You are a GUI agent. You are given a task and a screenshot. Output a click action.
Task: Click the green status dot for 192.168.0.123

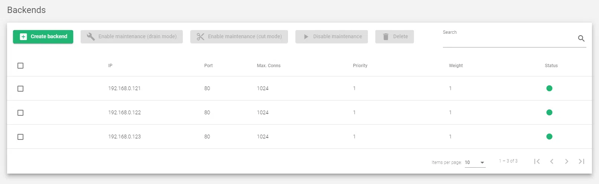[x=549, y=137]
